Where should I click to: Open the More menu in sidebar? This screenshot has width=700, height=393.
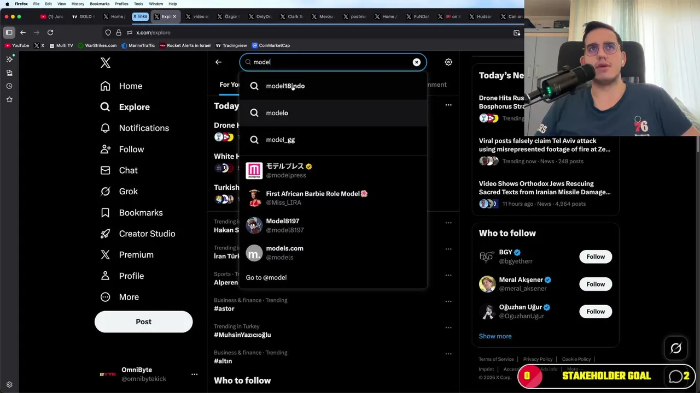(x=119, y=297)
